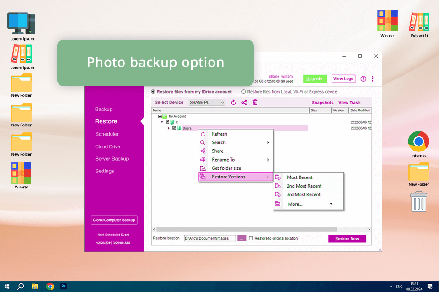Open the help question mark icon
439x292 pixels.
pyautogui.click(x=363, y=79)
